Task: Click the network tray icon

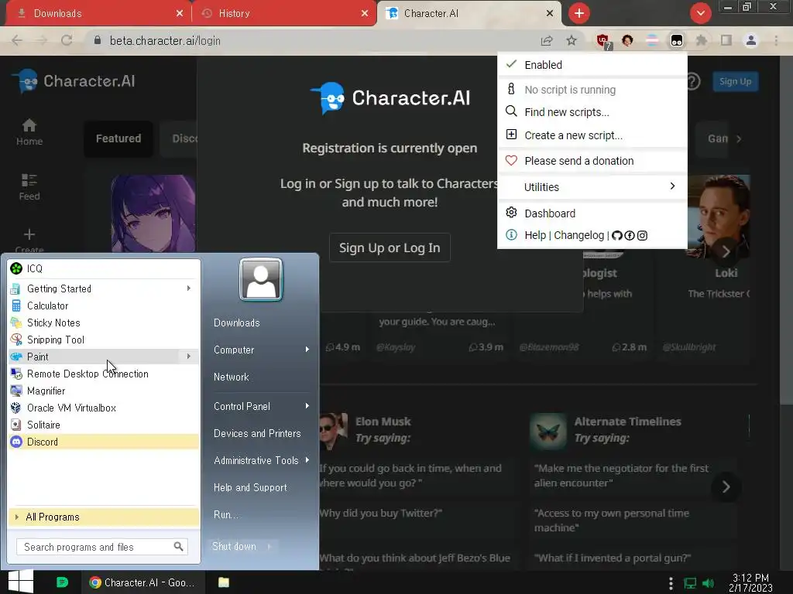Action: coord(690,583)
